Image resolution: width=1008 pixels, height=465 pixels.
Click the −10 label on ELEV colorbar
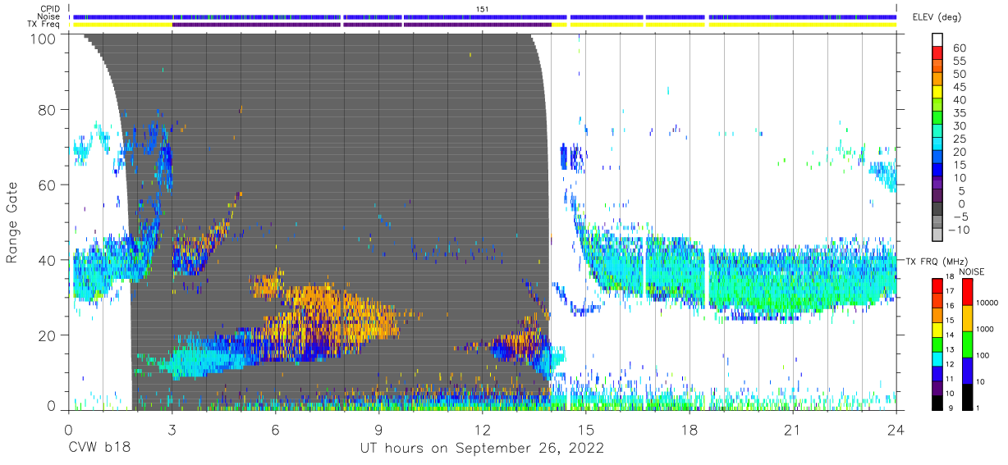click(958, 230)
